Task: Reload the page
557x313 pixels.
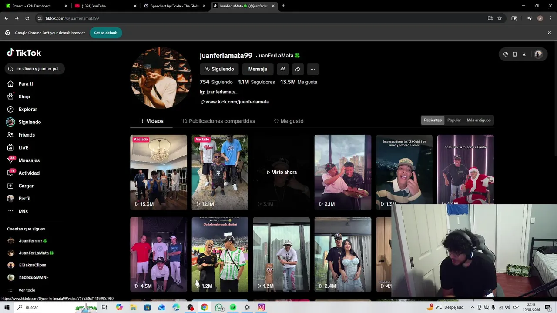Action: [x=27, y=18]
